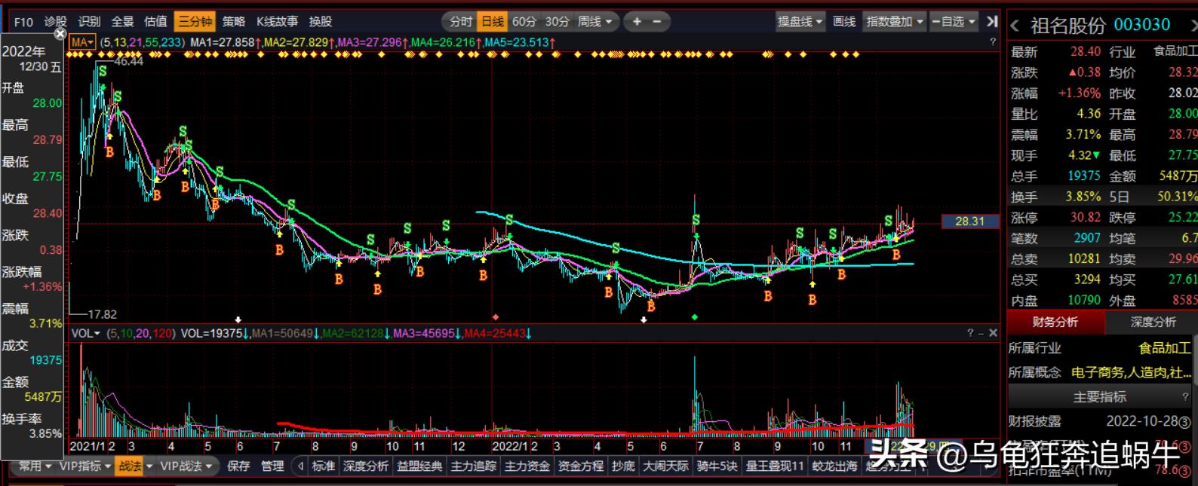The width and height of the screenshot is (1198, 486).
Task: Switch chart period to 分时
Action: (460, 22)
